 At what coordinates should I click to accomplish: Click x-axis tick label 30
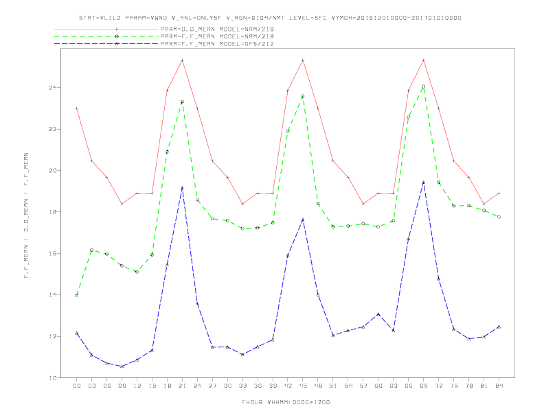(227, 386)
